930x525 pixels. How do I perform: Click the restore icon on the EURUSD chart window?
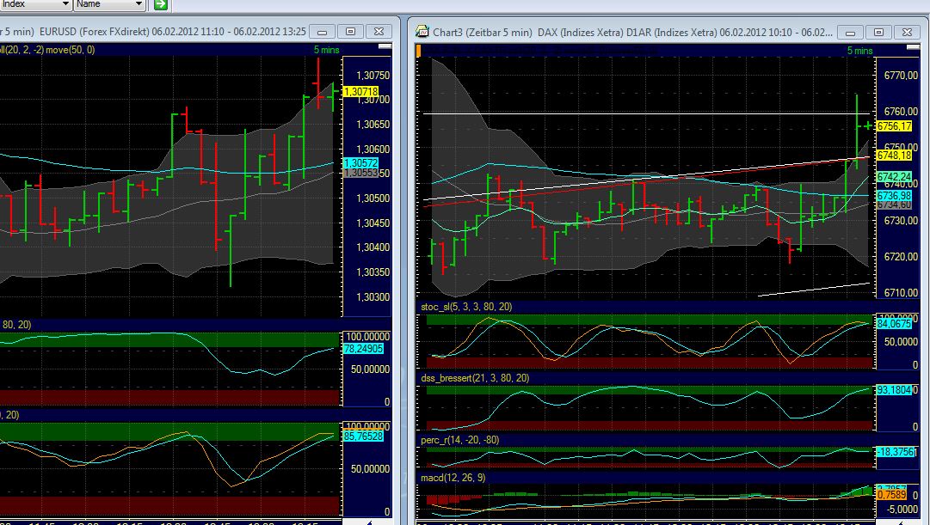(349, 30)
